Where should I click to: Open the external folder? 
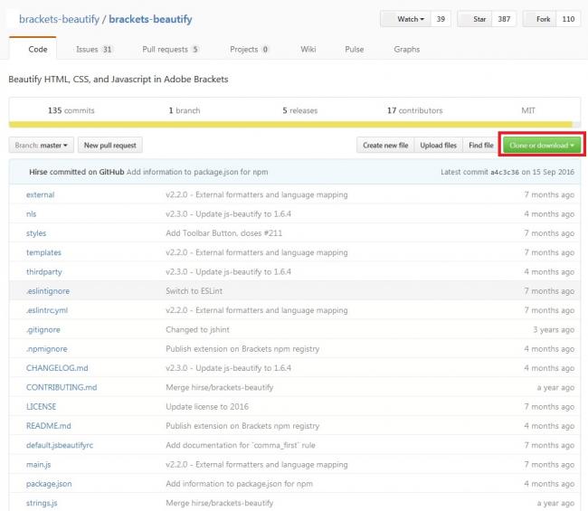[40, 195]
